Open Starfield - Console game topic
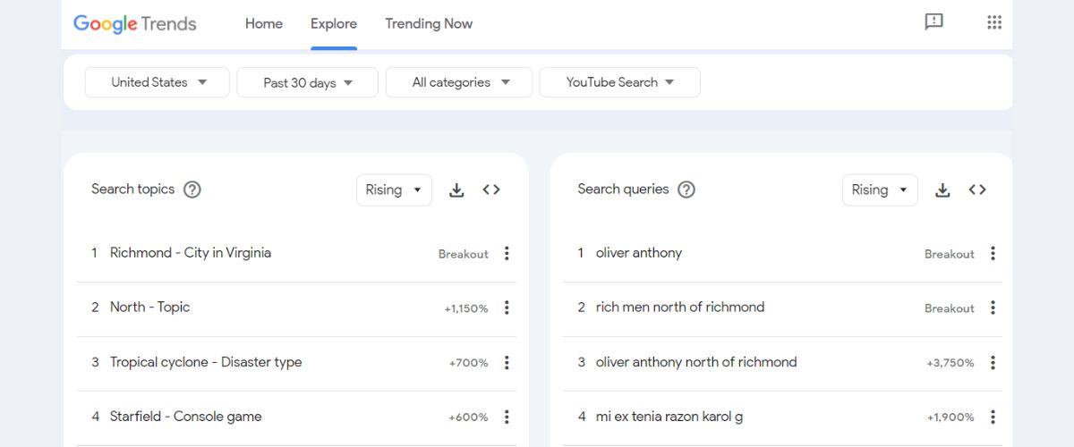The height and width of the screenshot is (447, 1074). 186,417
